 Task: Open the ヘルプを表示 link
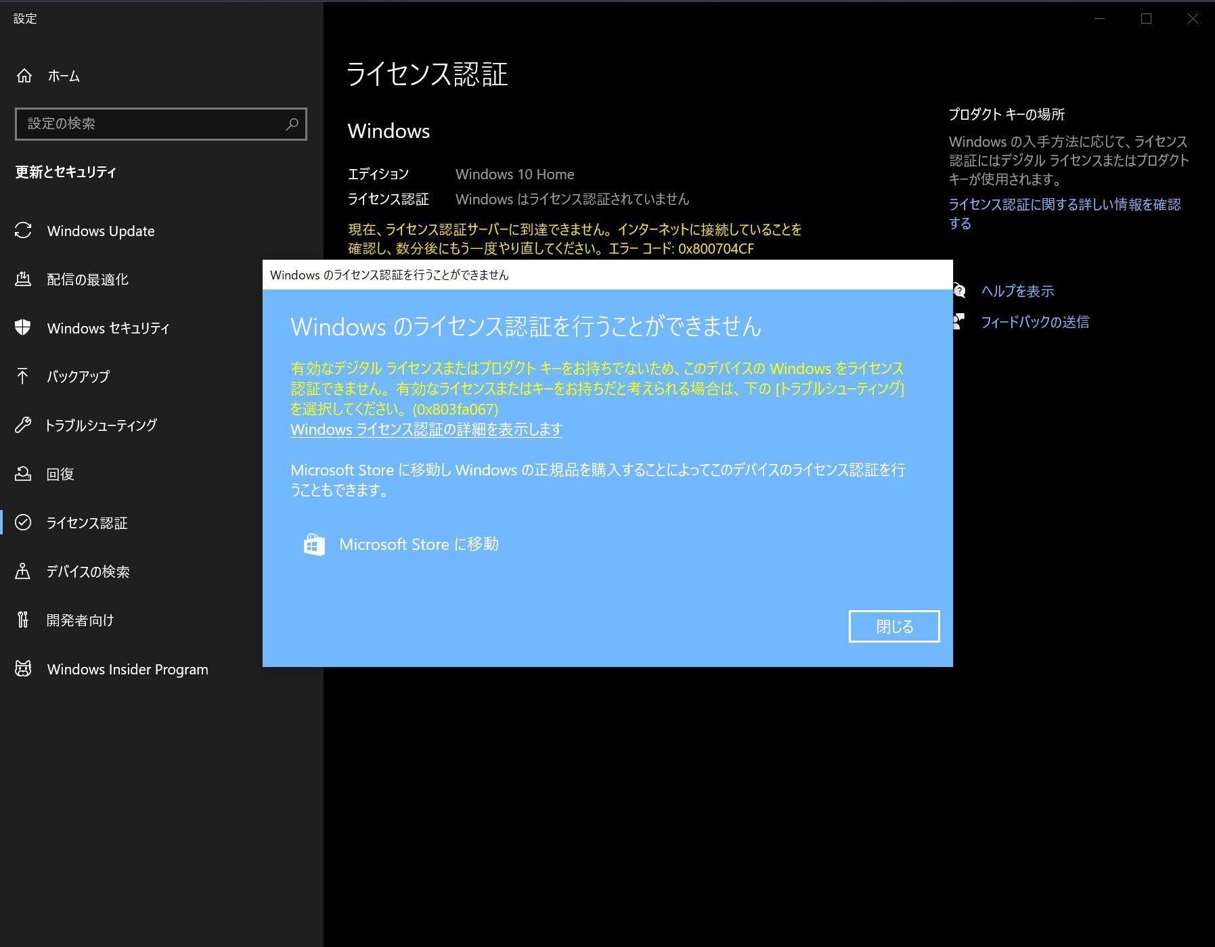(x=1018, y=291)
